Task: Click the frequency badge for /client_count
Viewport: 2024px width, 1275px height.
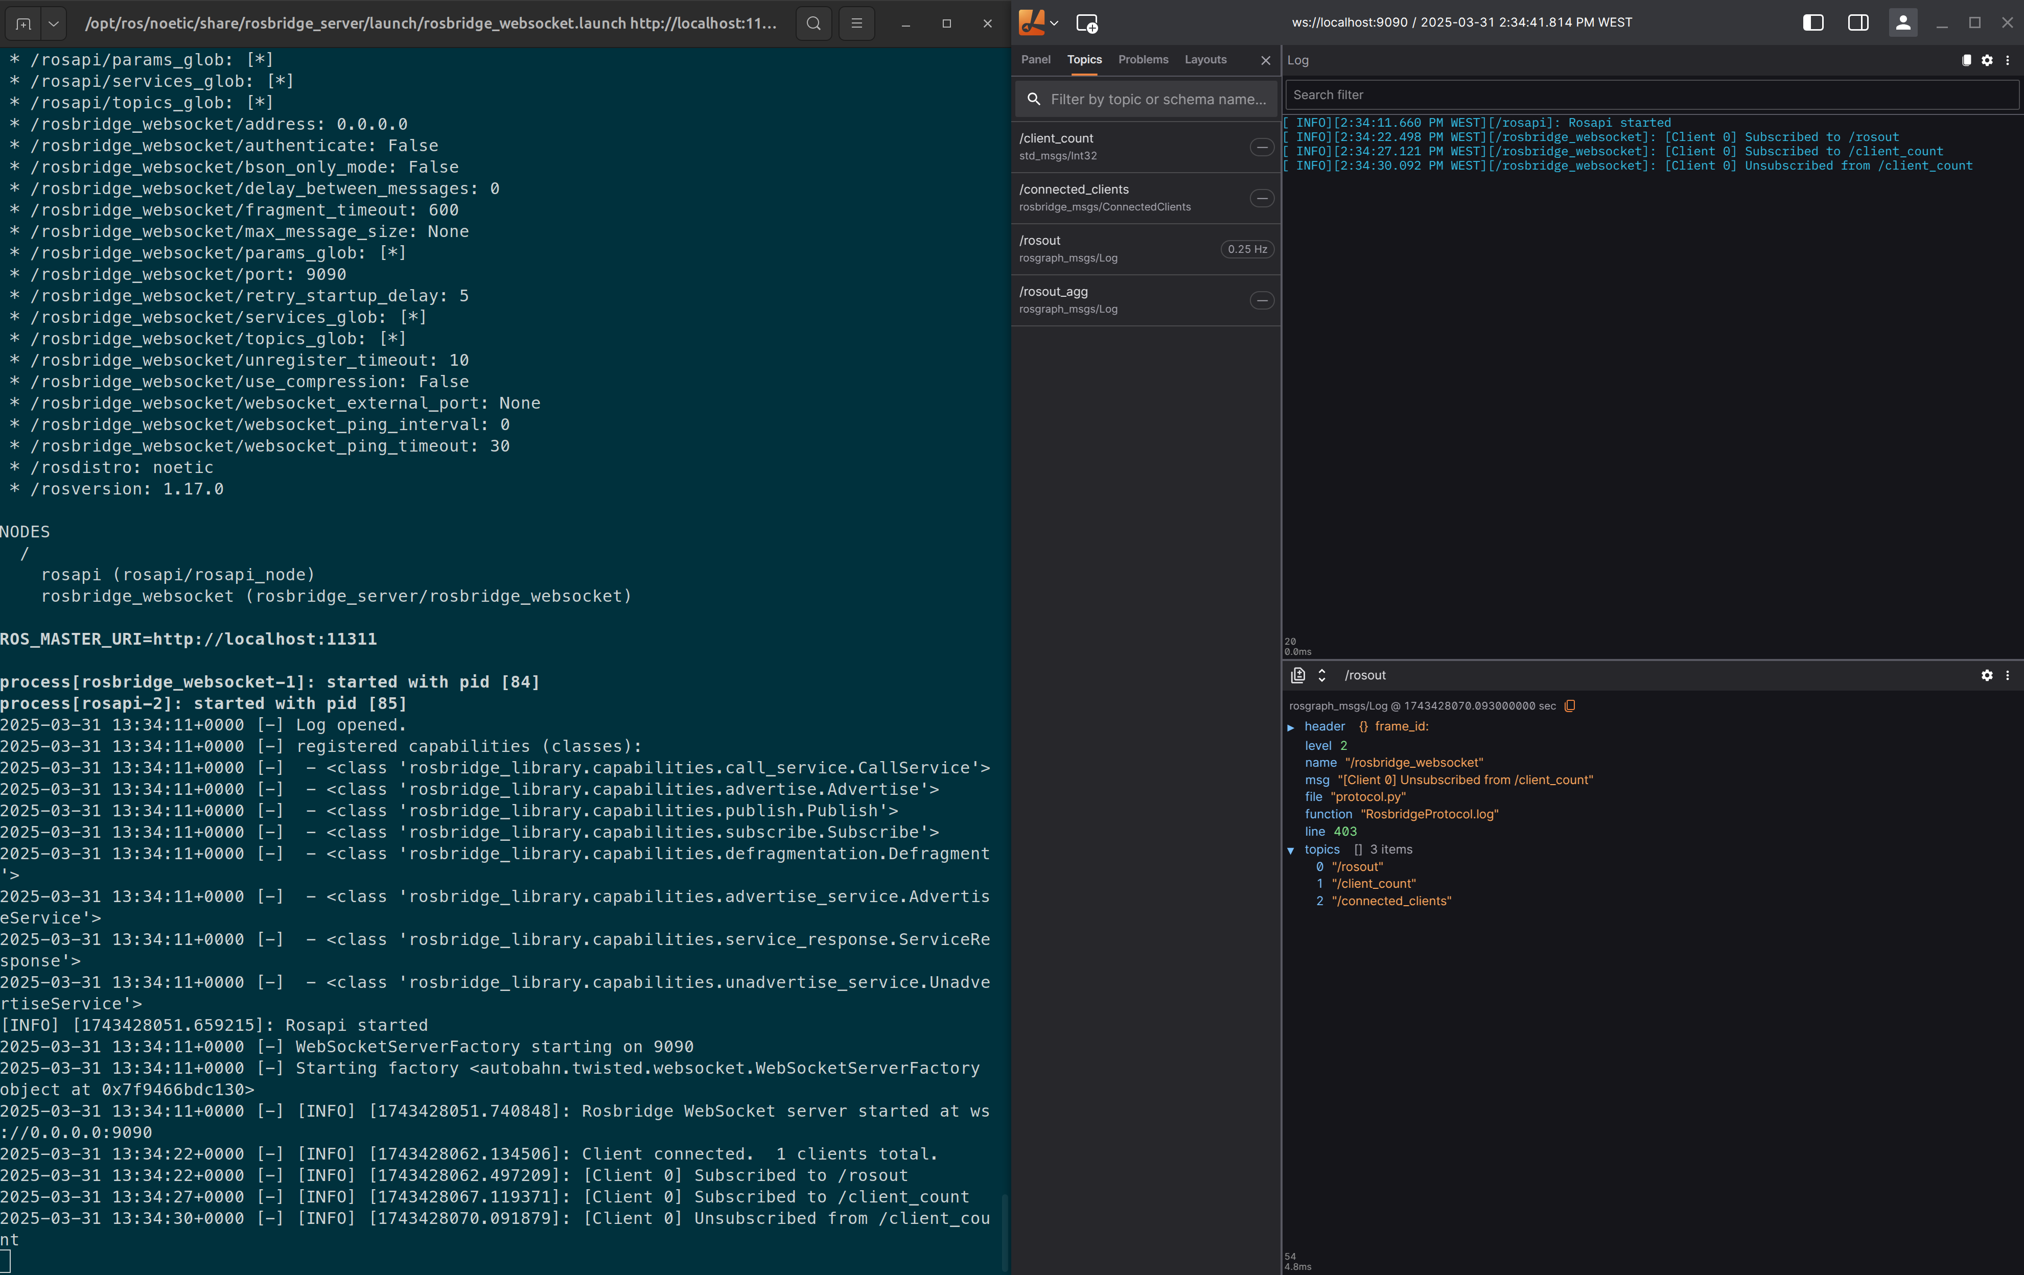Action: (x=1262, y=147)
